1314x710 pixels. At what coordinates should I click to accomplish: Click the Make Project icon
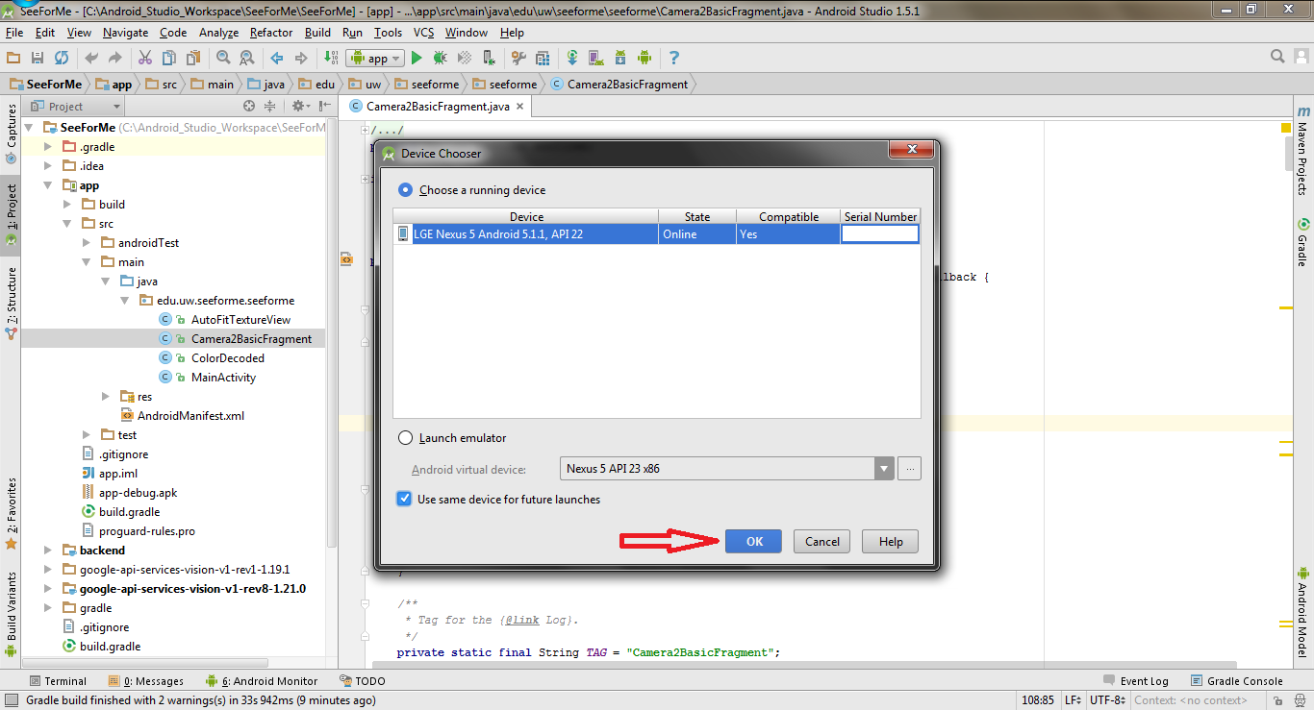(x=330, y=58)
